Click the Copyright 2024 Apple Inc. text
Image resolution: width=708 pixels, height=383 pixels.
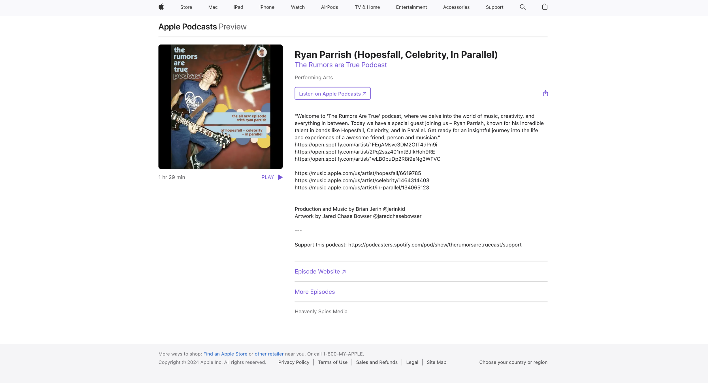coord(212,362)
